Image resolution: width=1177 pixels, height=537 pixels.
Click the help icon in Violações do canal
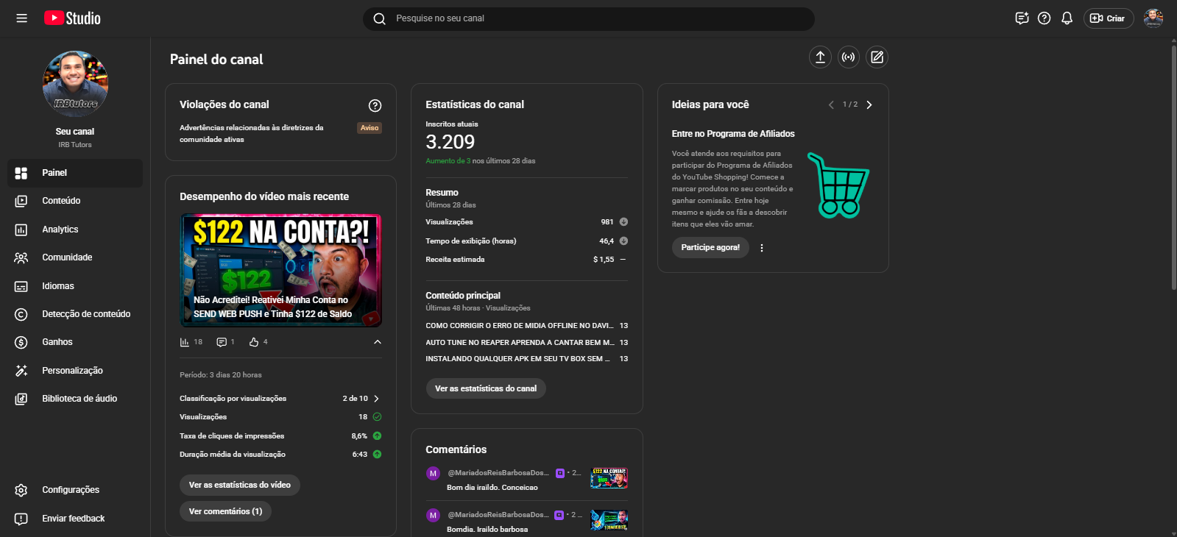coord(375,105)
